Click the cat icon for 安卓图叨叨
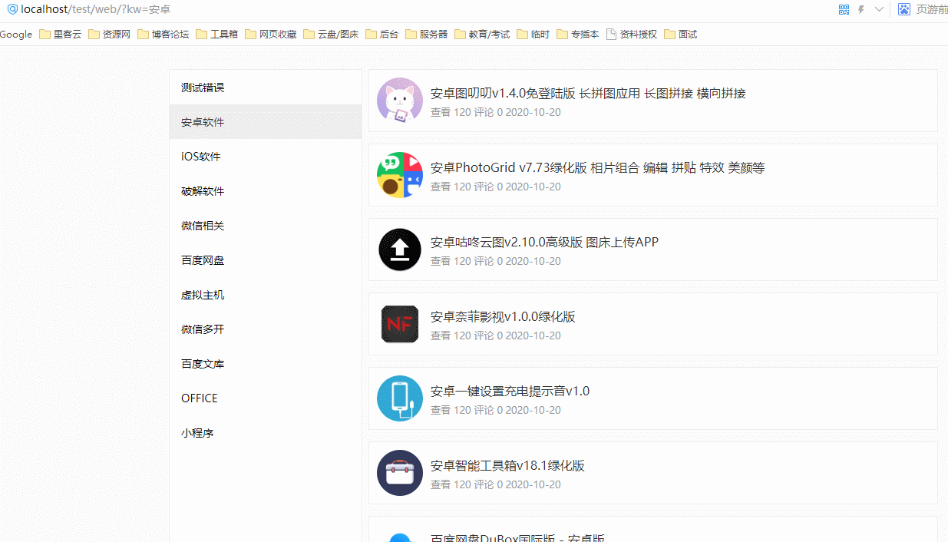 (x=400, y=101)
